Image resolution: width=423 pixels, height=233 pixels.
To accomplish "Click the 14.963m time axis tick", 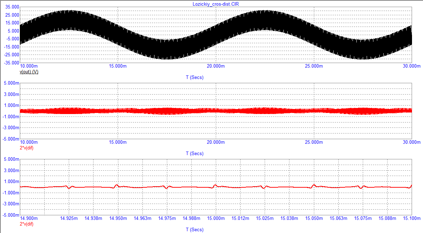I will pyautogui.click(x=142, y=218).
